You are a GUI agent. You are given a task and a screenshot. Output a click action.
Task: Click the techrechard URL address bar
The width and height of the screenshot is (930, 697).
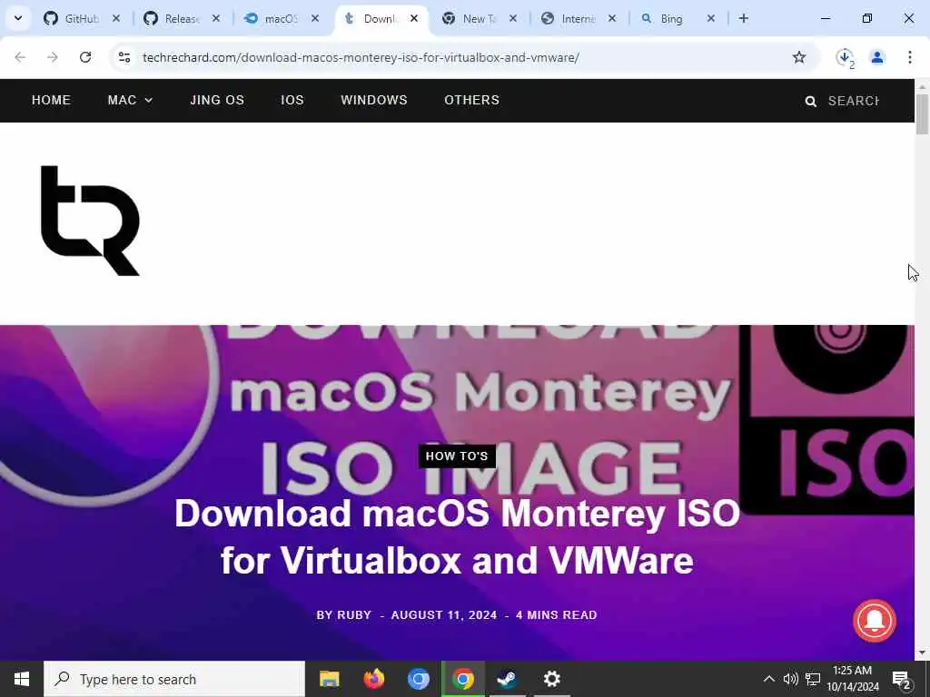[x=361, y=57]
